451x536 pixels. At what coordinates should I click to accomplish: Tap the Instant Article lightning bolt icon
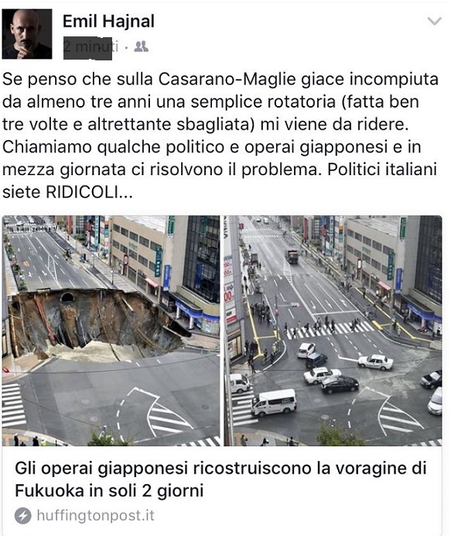pyautogui.click(x=23, y=516)
